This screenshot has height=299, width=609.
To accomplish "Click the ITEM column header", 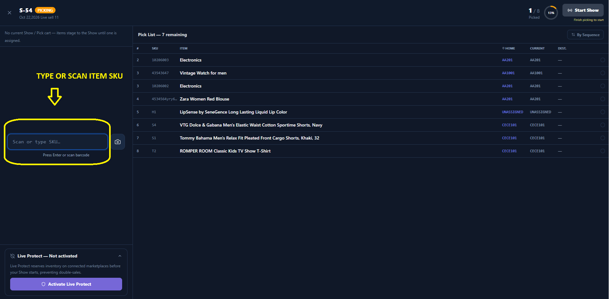I will point(184,49).
